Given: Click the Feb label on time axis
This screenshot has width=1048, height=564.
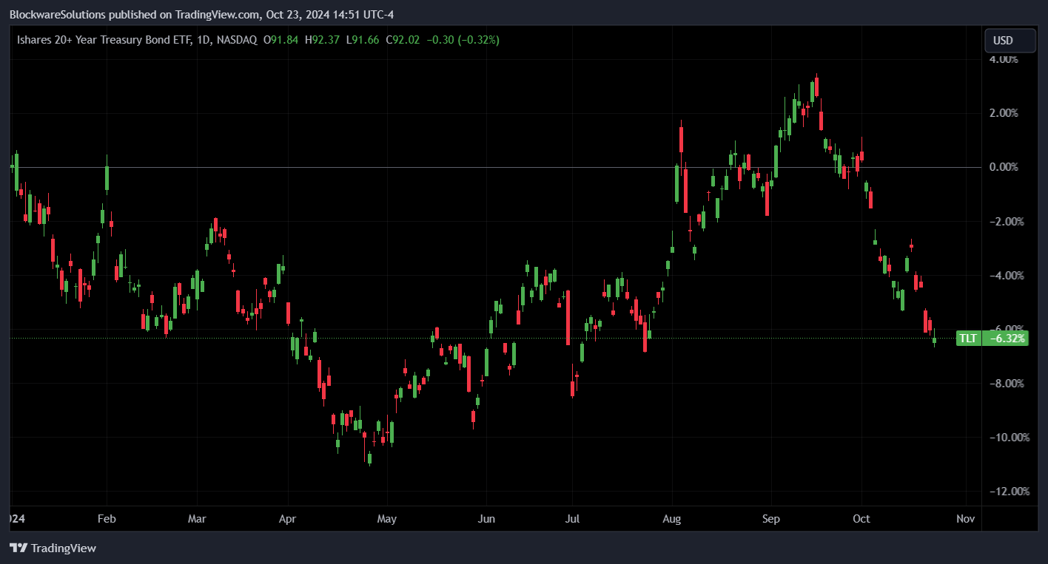Looking at the screenshot, I should [x=107, y=519].
